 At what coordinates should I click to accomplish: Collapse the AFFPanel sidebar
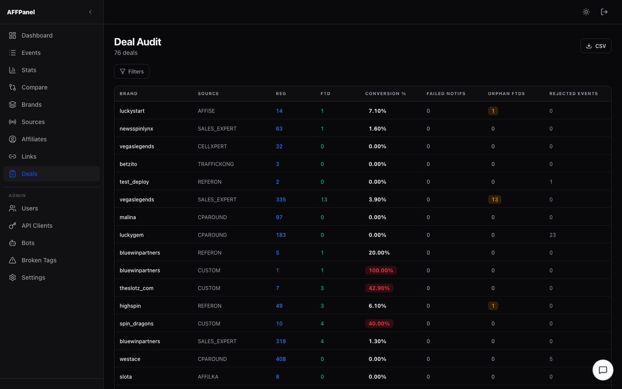[90, 12]
